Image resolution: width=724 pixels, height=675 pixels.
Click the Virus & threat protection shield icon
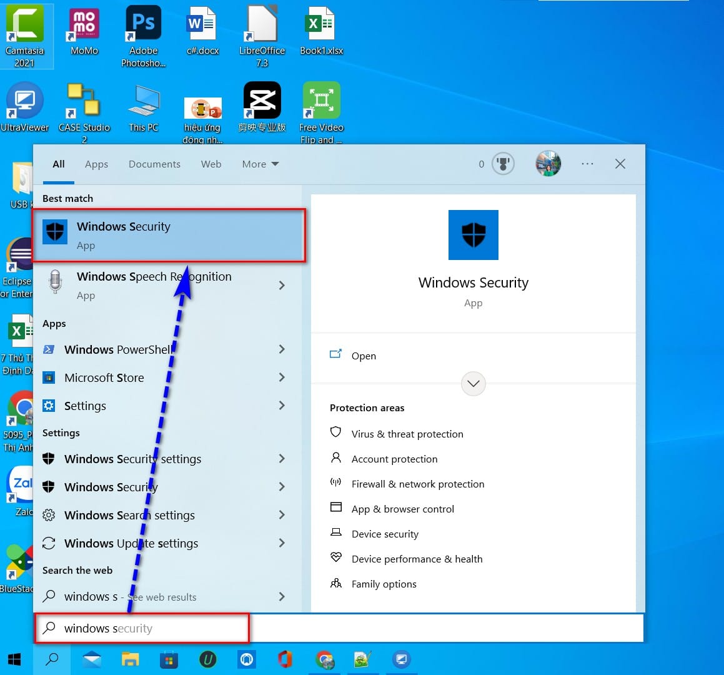tap(336, 433)
